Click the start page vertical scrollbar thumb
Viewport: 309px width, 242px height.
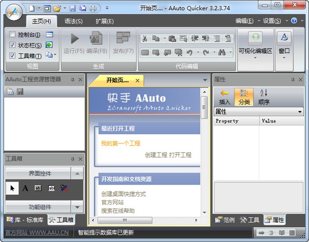click(204, 107)
